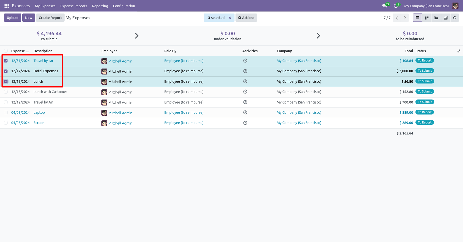Sort by the Description column header
This screenshot has height=242, width=463.
(x=43, y=51)
